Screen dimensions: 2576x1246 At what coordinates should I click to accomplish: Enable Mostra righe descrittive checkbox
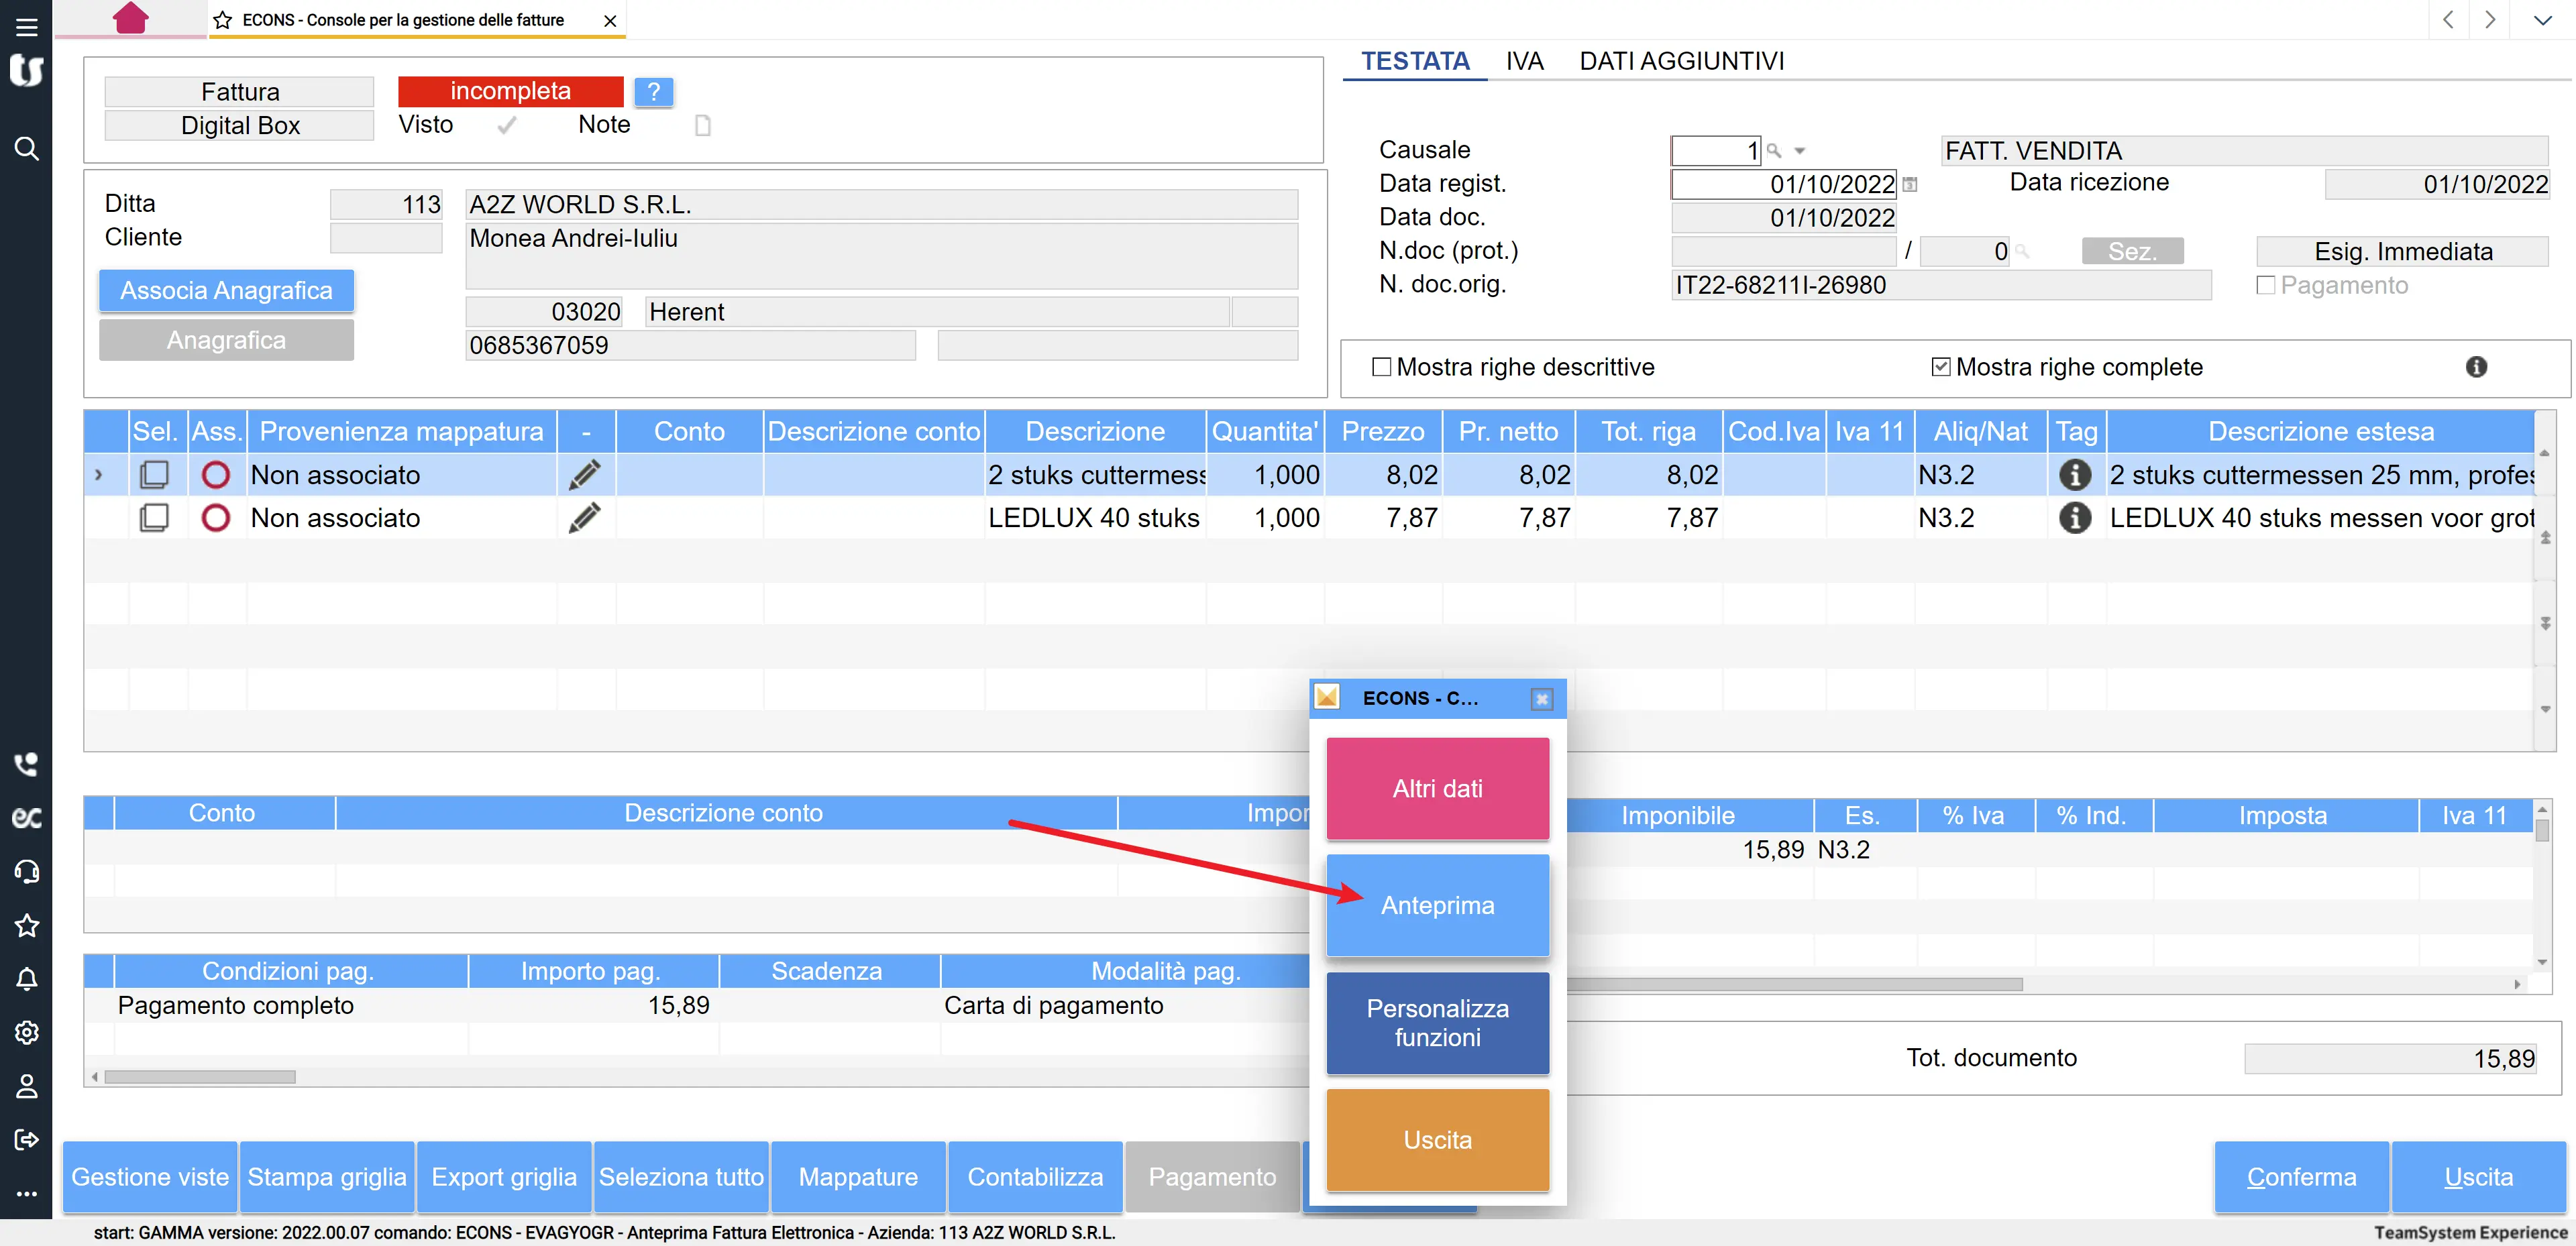[1382, 367]
